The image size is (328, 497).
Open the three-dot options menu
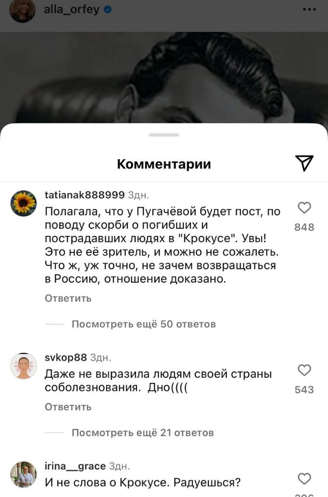(309, 10)
